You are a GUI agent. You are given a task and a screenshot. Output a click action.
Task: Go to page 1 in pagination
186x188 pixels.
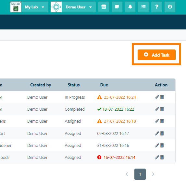point(140,174)
